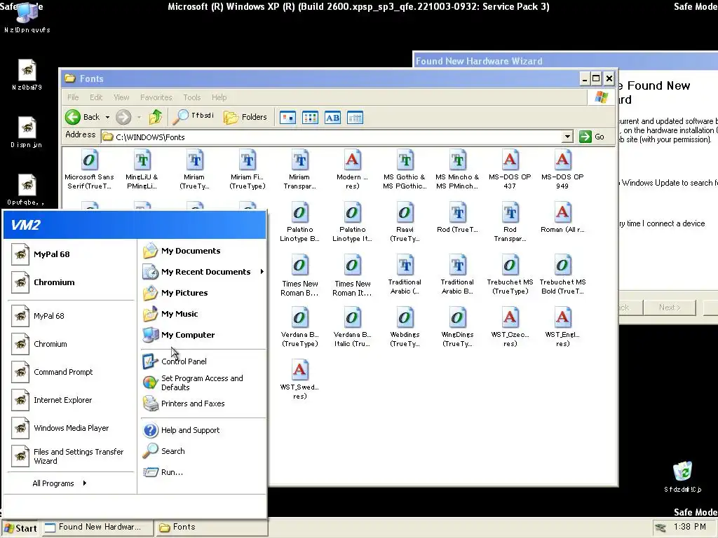
Task: Select Traditional Arabic Bold font icon
Action: point(457,265)
